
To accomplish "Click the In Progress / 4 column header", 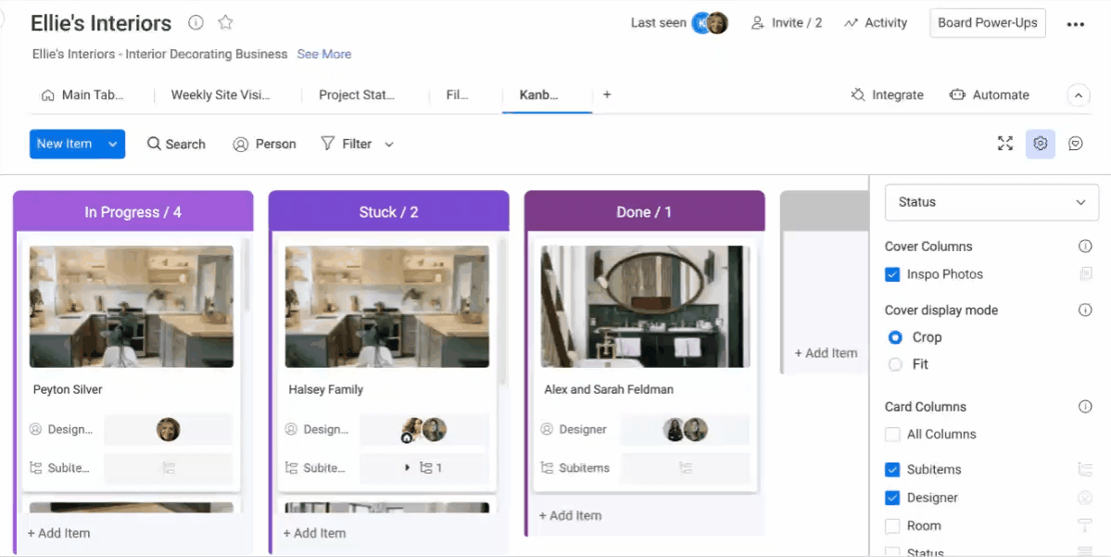I will click(x=133, y=212).
